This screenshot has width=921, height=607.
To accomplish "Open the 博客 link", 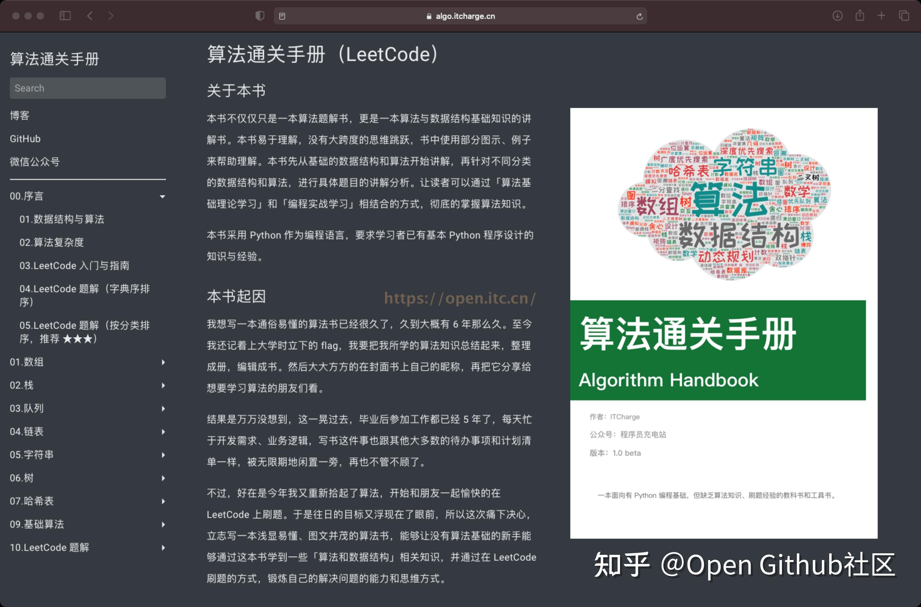I will pos(20,115).
